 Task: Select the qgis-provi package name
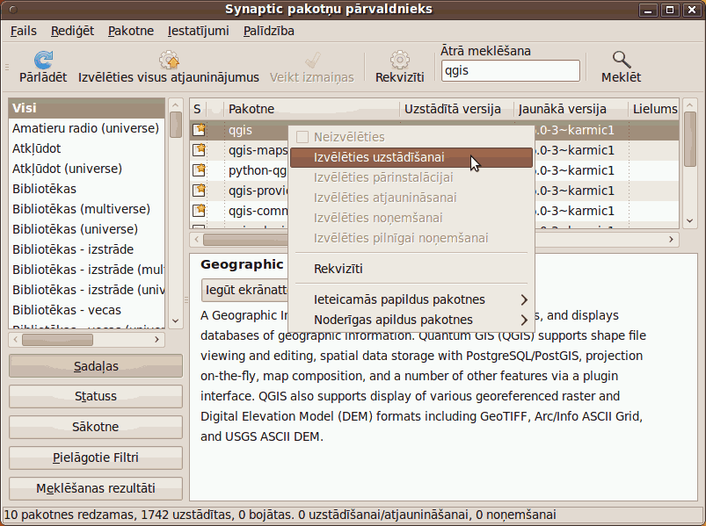click(258, 191)
